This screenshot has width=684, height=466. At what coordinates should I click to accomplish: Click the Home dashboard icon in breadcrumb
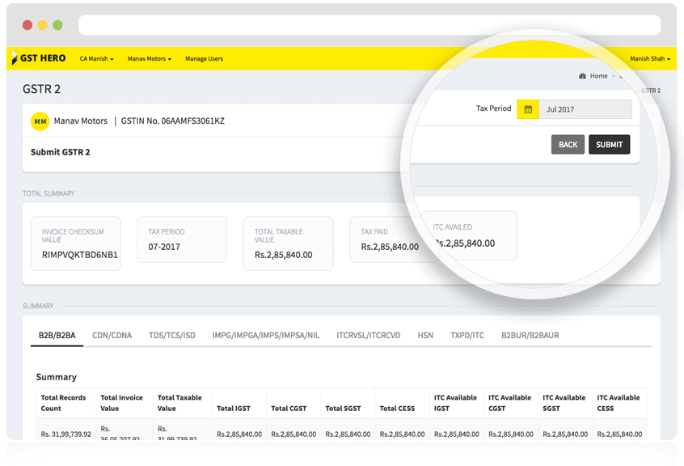click(x=582, y=76)
